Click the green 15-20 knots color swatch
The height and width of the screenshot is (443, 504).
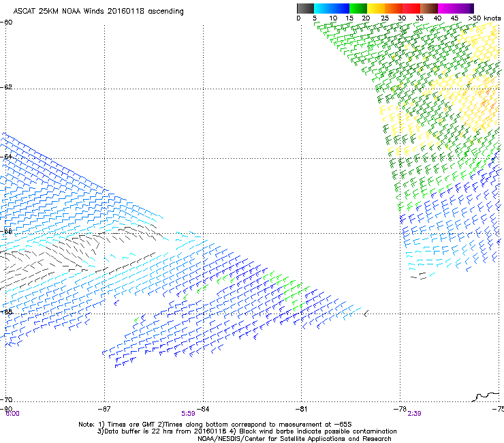358,8
